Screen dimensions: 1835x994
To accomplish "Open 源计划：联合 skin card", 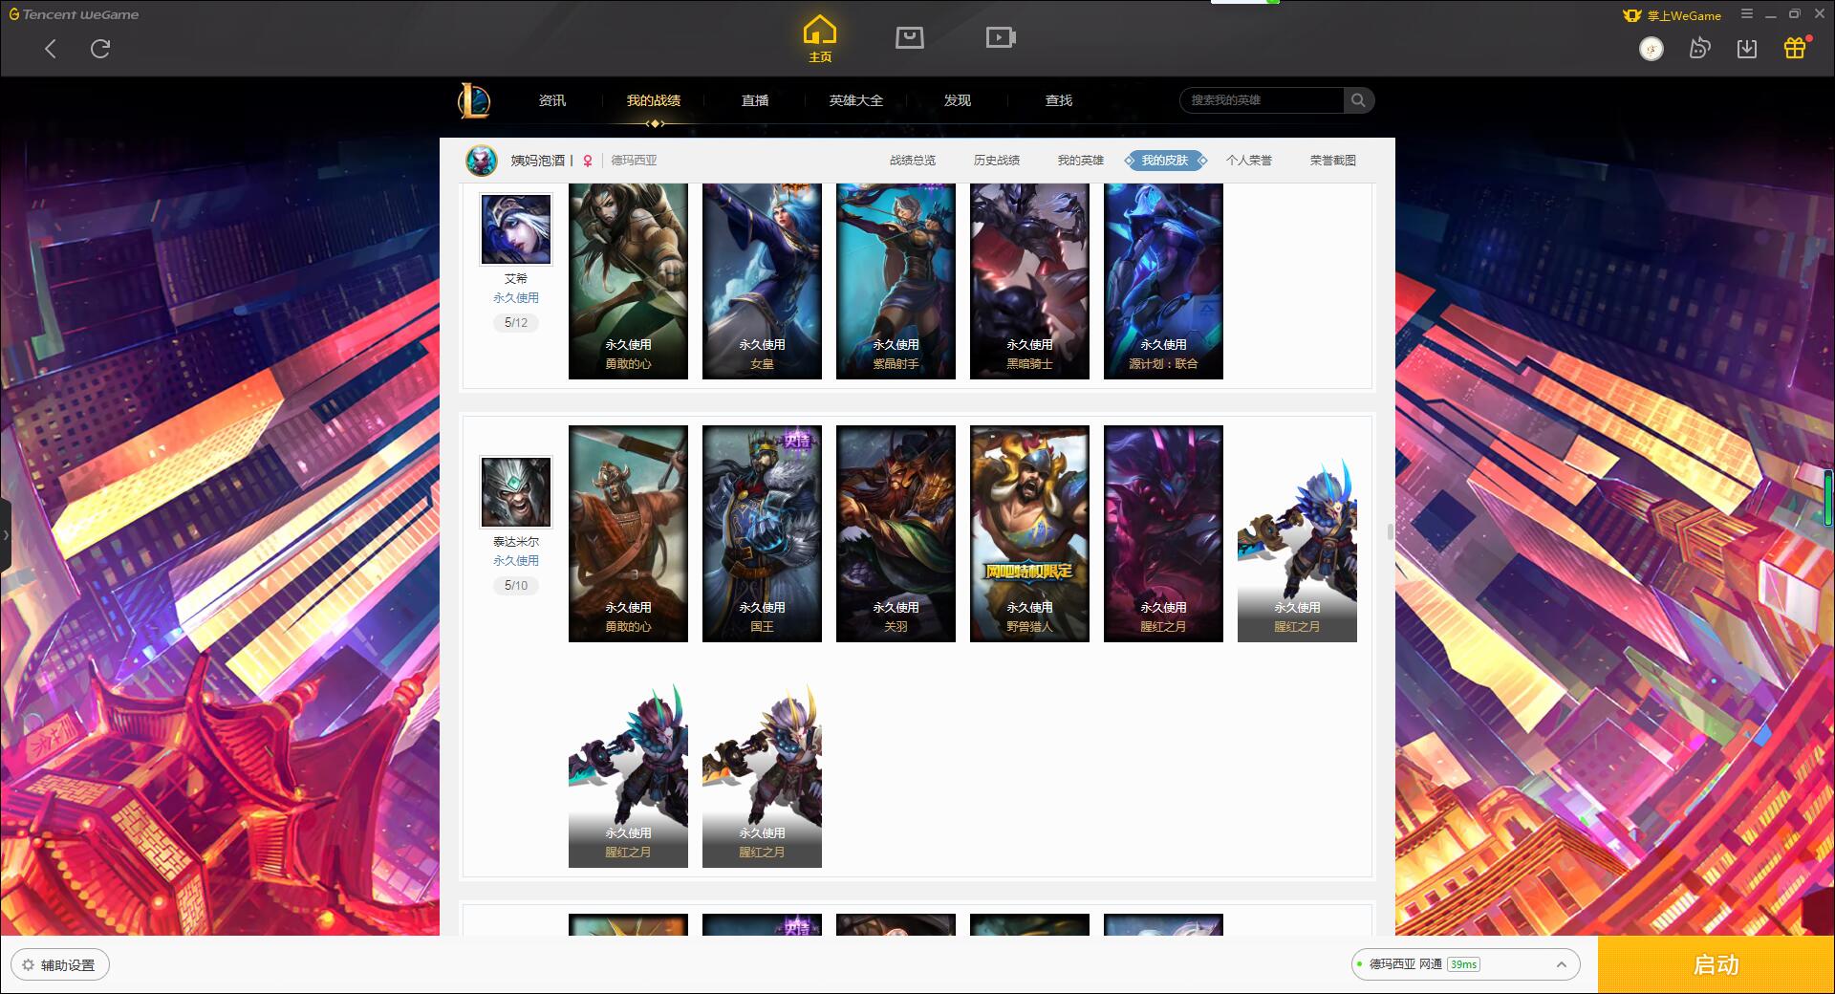I will click(1163, 281).
